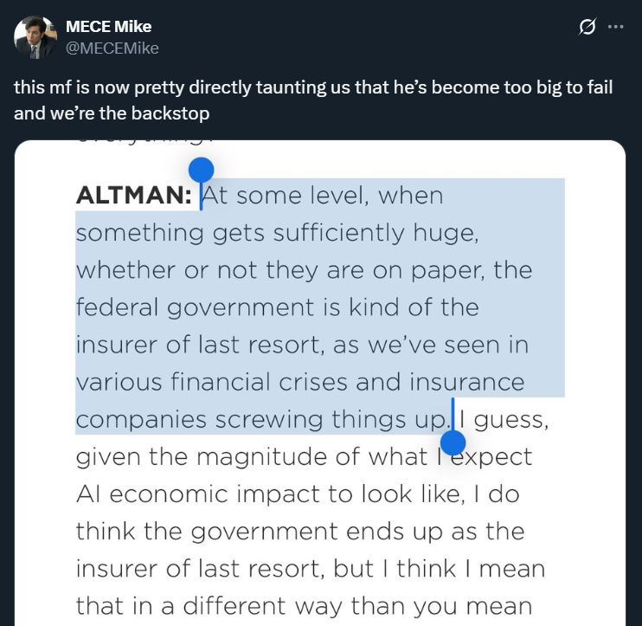Open the Grok explain icon on the post

(x=587, y=27)
